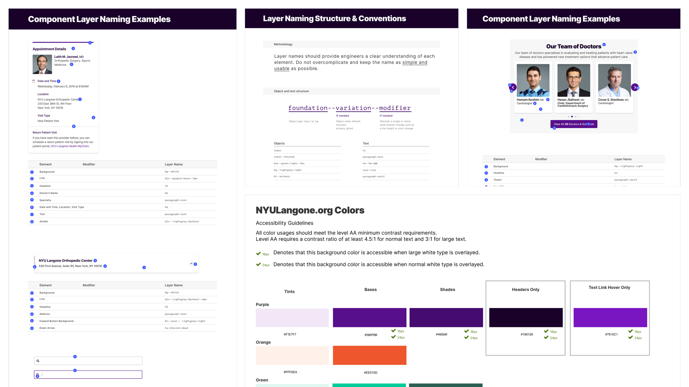Click the 'foundation' part of the naming pattern

point(308,108)
